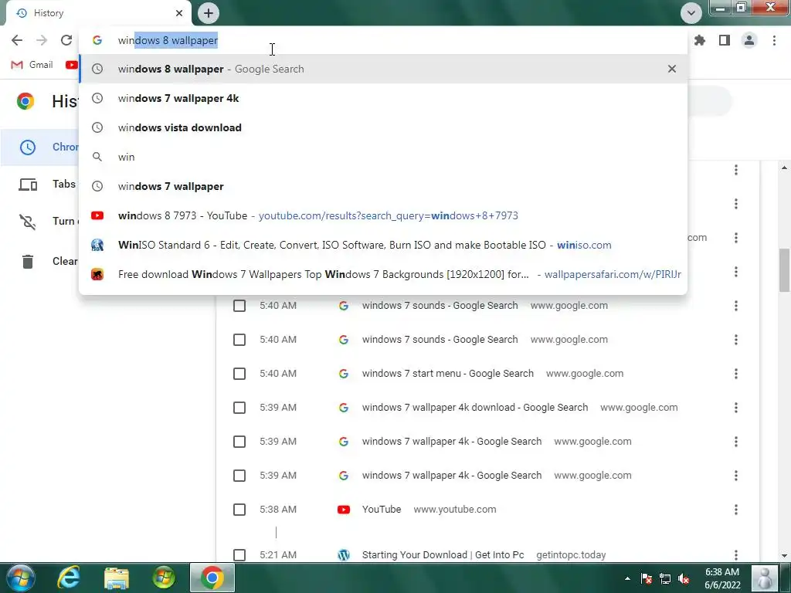Image resolution: width=791 pixels, height=593 pixels.
Task: Click the Chrome logo on History page
Action: click(25, 101)
